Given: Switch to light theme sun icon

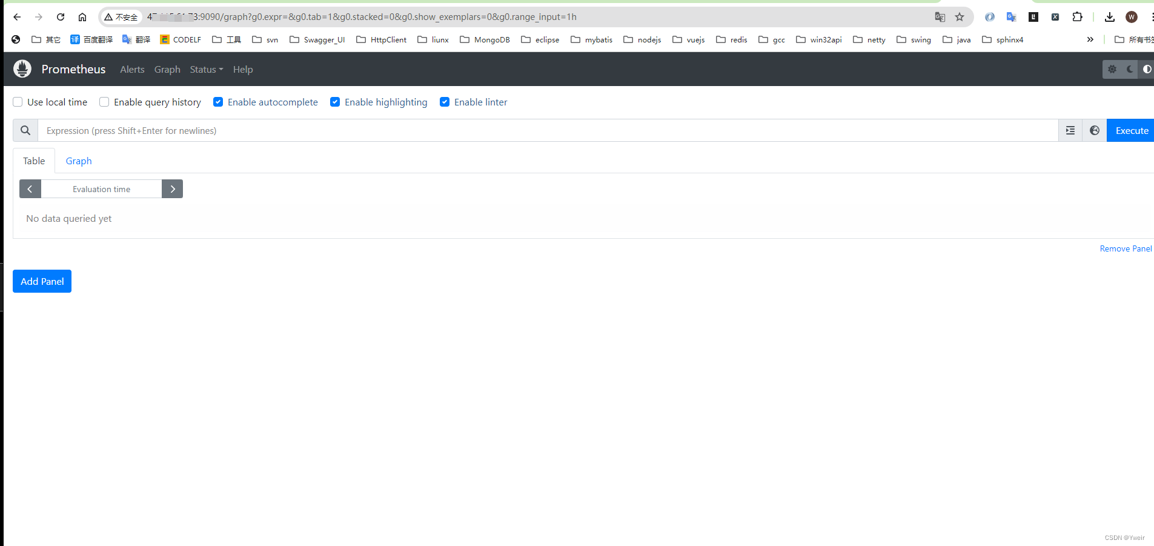Looking at the screenshot, I should point(1112,69).
